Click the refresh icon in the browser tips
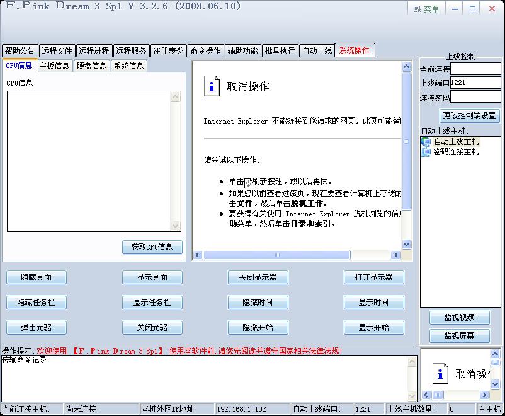505x416 pixels. (248, 183)
